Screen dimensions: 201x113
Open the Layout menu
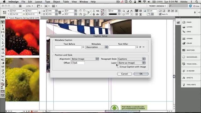38,2
